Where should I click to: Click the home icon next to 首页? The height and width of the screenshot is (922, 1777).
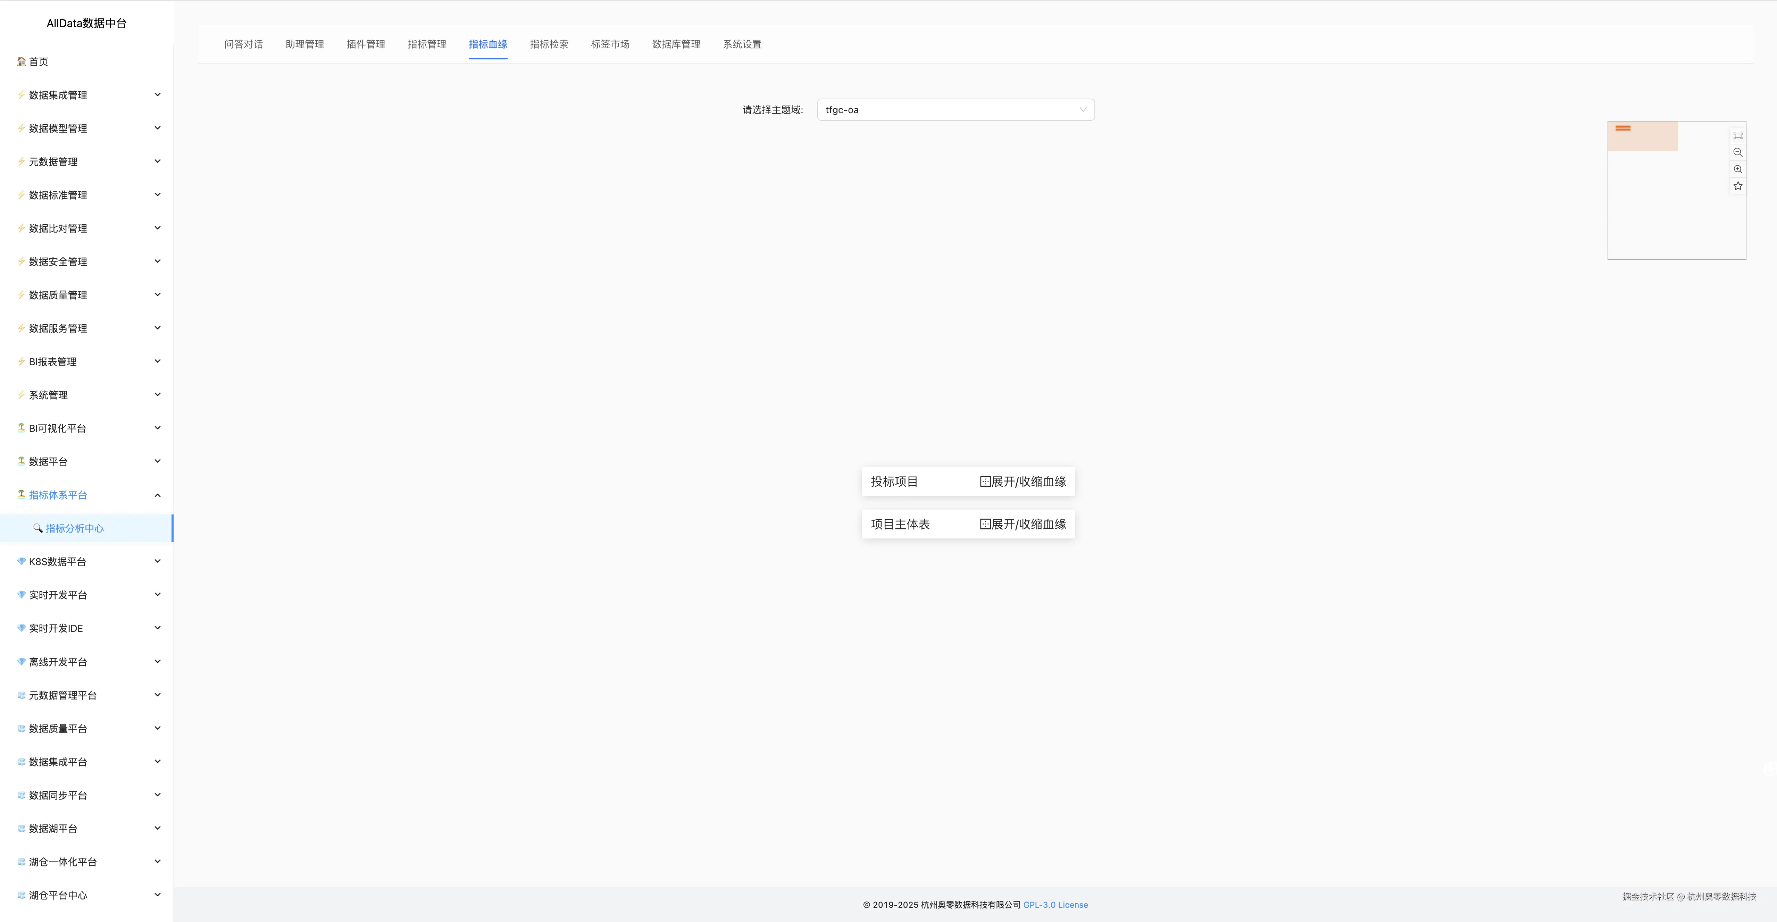pos(22,61)
